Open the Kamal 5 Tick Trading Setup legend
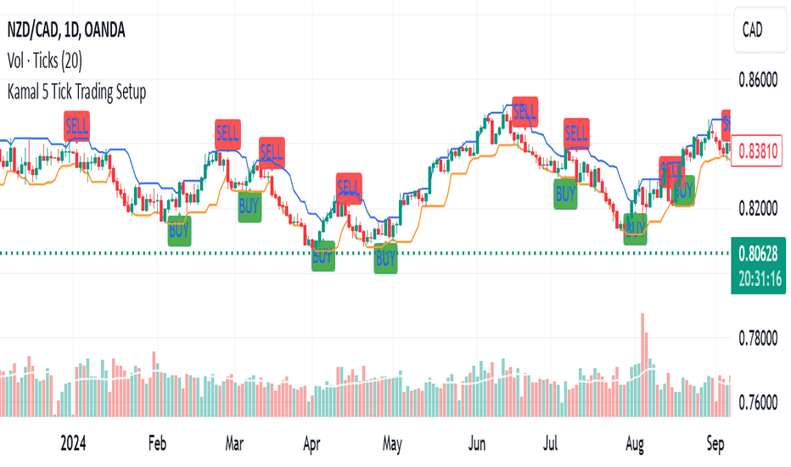The image size is (791, 467). [76, 92]
